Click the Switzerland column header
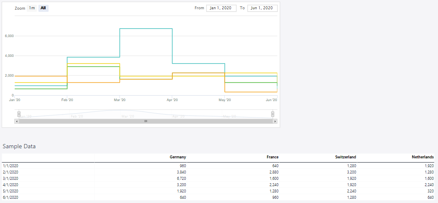This screenshot has width=438, height=203. point(346,157)
